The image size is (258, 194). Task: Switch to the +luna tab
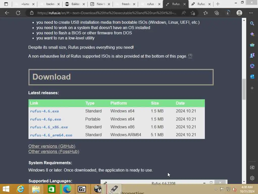pyautogui.click(x=25, y=4)
